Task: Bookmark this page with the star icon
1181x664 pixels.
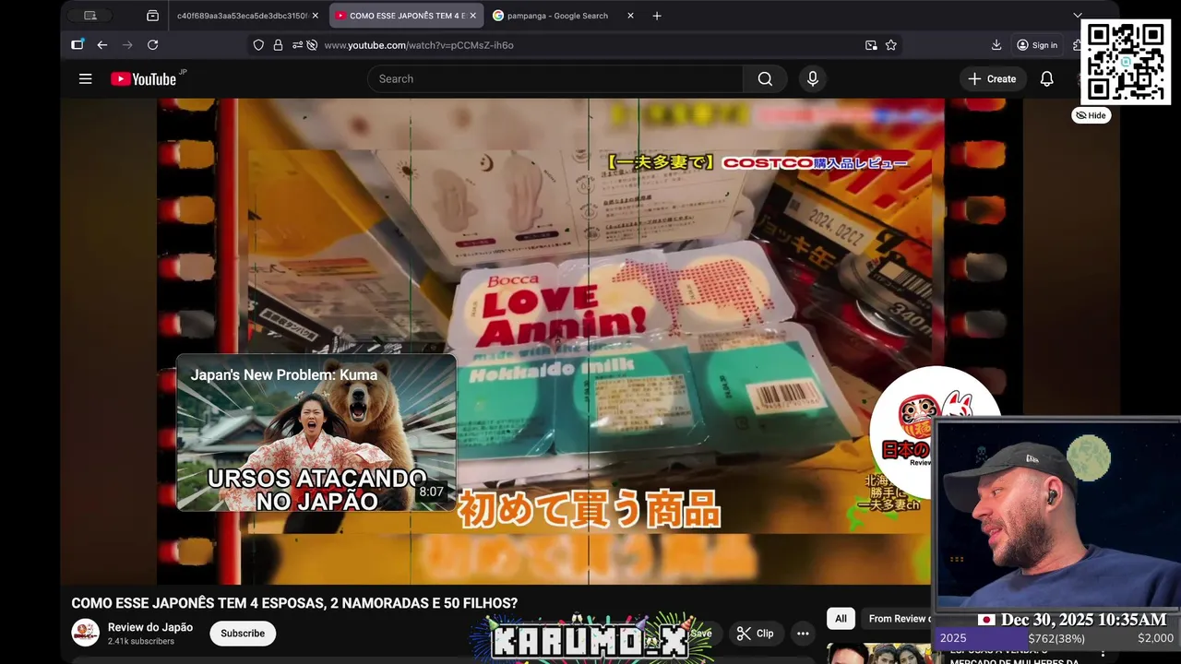Action: 891,45
